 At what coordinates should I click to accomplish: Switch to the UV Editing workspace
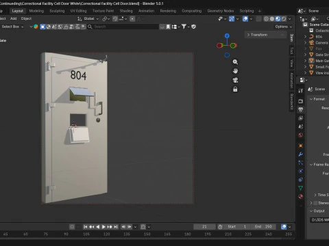point(78,11)
